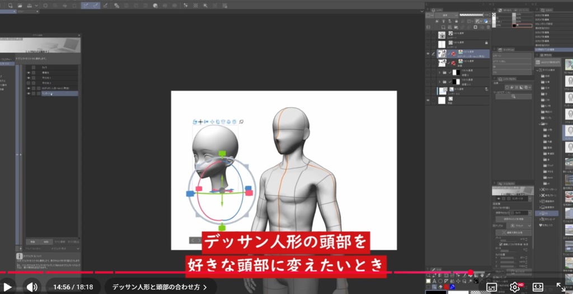Click the new canvas icon in toolbar

(x=10, y=6)
